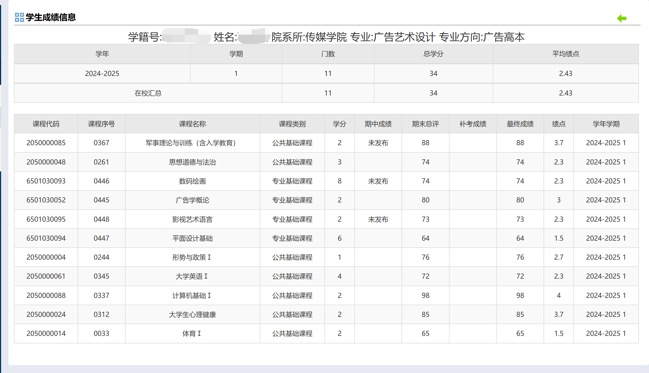Click course sequence number 0345
The width and height of the screenshot is (649, 373).
point(101,276)
